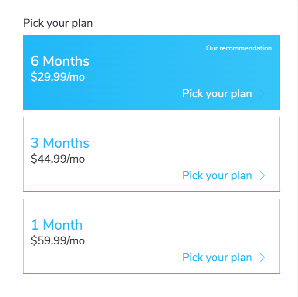Viewport: 298px width, 297px height.
Task: Choose 'Pick your plan' for 3 Months
Action: 217,176
